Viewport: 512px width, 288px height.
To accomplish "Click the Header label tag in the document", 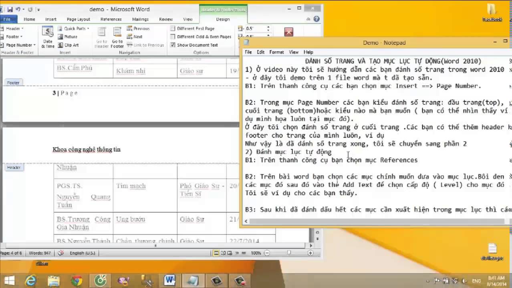I will coord(13,167).
